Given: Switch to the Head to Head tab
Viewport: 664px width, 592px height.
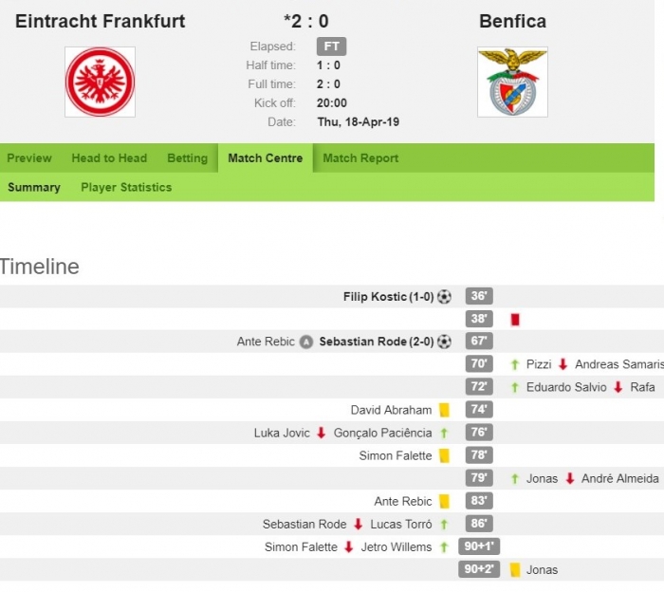Looking at the screenshot, I should tap(109, 157).
